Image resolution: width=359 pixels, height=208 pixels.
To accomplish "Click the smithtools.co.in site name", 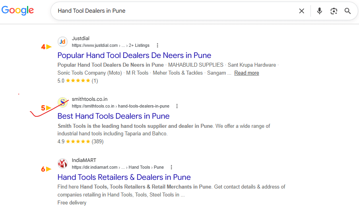I will [89, 99].
